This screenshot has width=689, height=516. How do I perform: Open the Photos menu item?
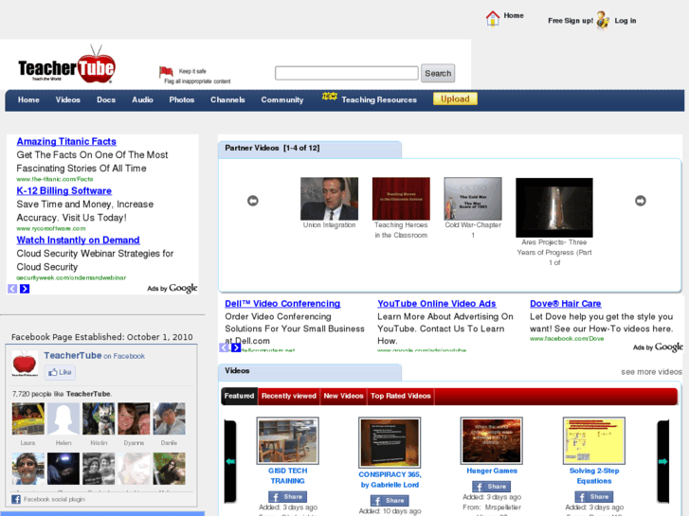click(181, 99)
